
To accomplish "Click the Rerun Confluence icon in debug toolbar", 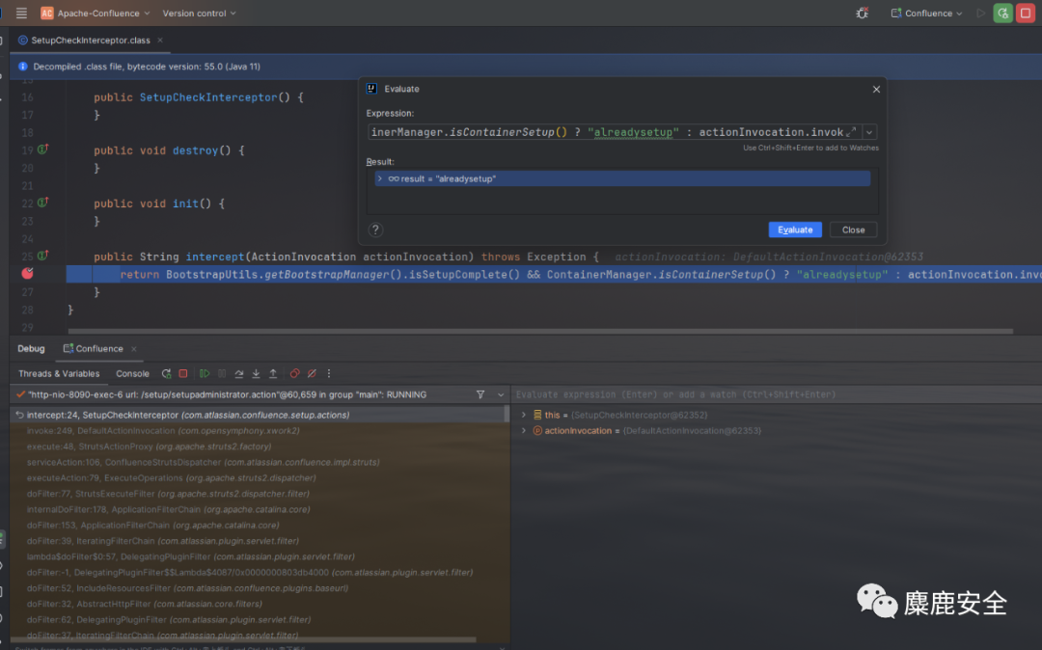I will (x=166, y=374).
